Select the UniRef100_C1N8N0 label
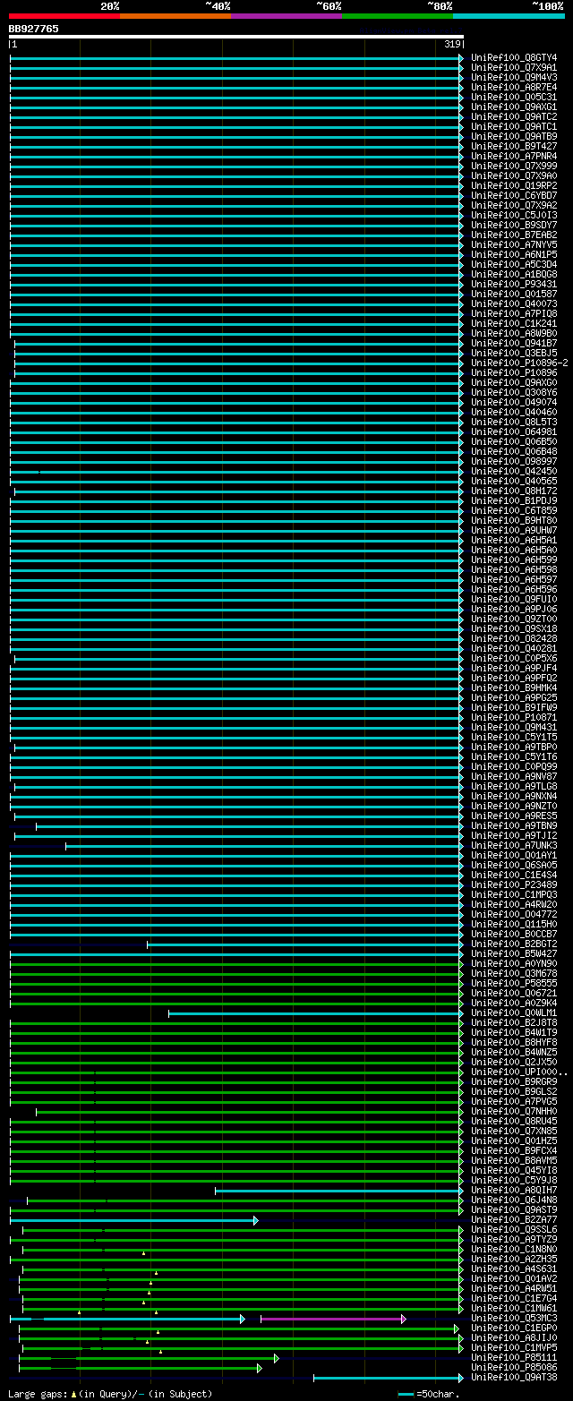This screenshot has width=573, height=1401. point(514,1250)
